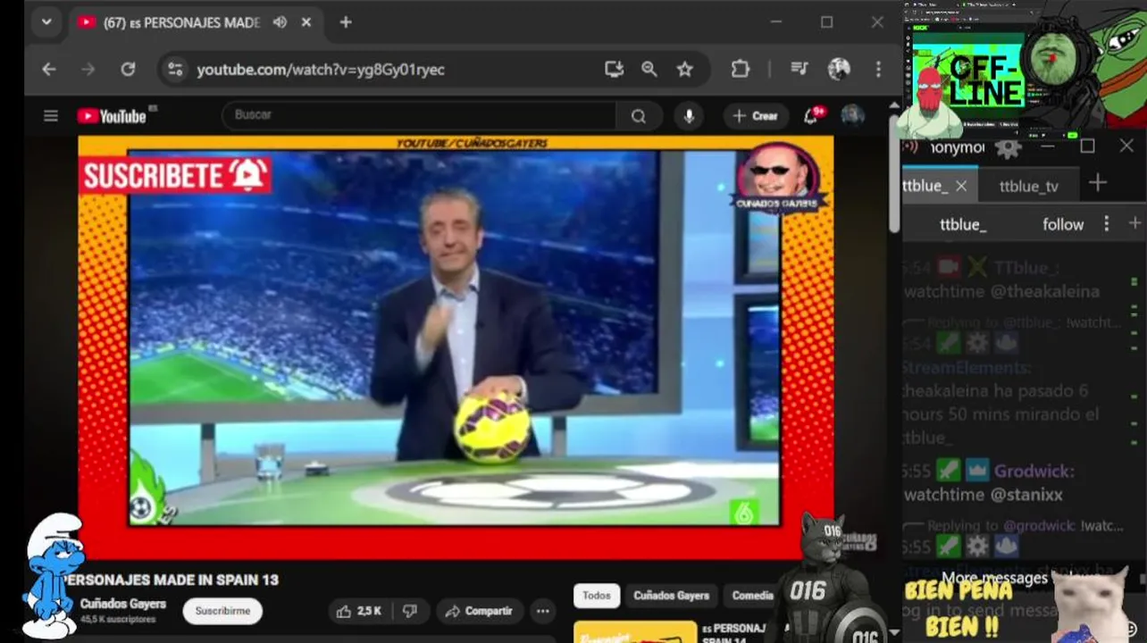The height and width of the screenshot is (643, 1147).
Task: Click the Buscar search field
Action: point(418,115)
